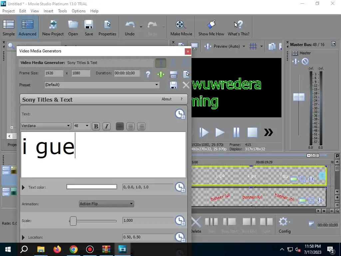Open the Options menu
Viewport: 341px width, 256px height.
pyautogui.click(x=79, y=11)
